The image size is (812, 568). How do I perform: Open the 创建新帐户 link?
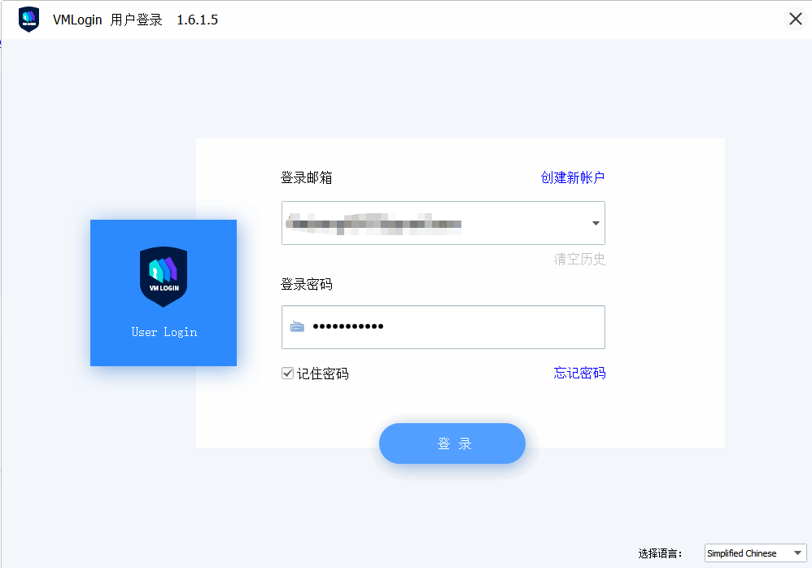pyautogui.click(x=572, y=177)
